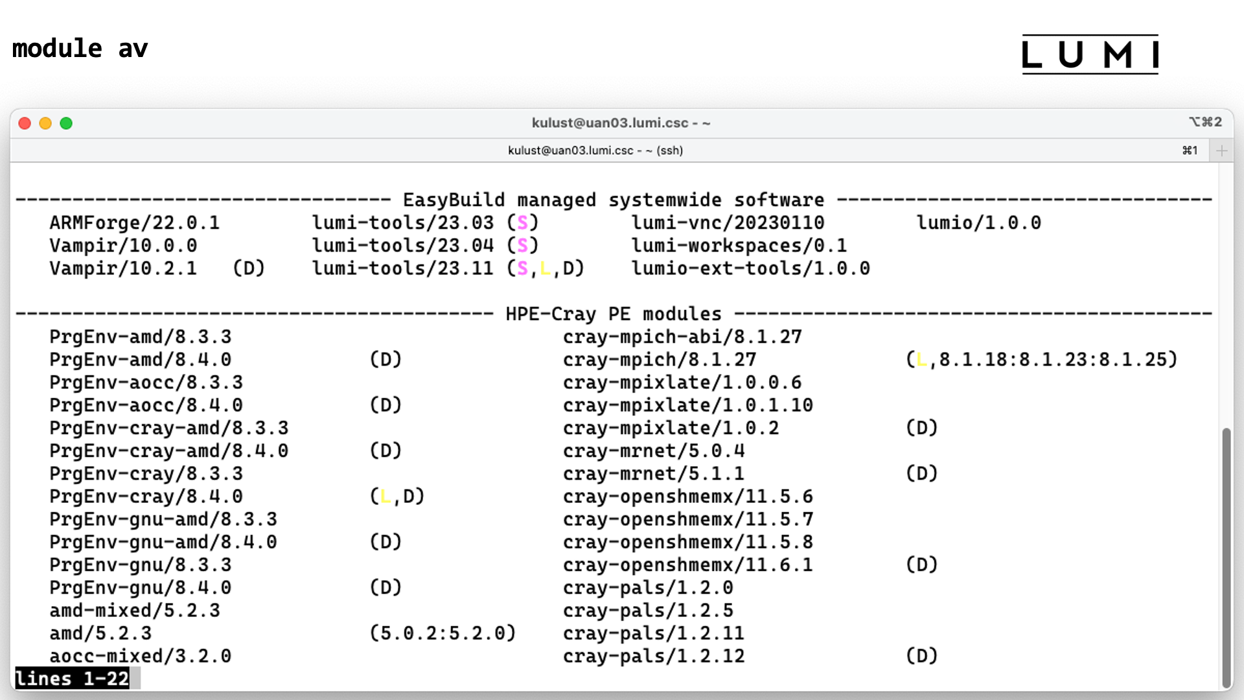Screen dimensions: 1244x700
Task: Click the PrgEnv-aocc/8.3.3 entry
Action: pos(146,382)
